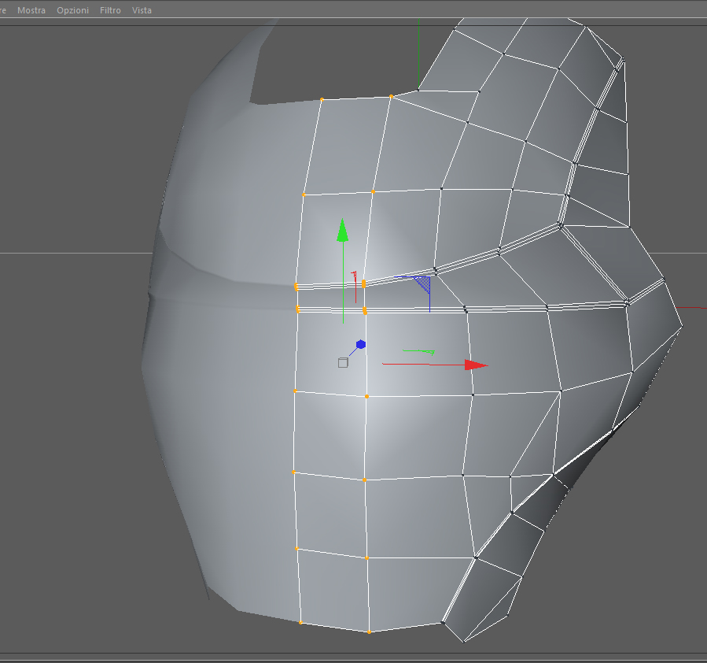The image size is (707, 663).
Task: Open the Mostra menu
Action: pyautogui.click(x=31, y=10)
